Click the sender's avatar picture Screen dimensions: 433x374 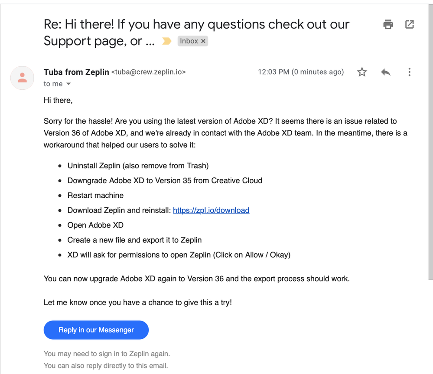(22, 78)
